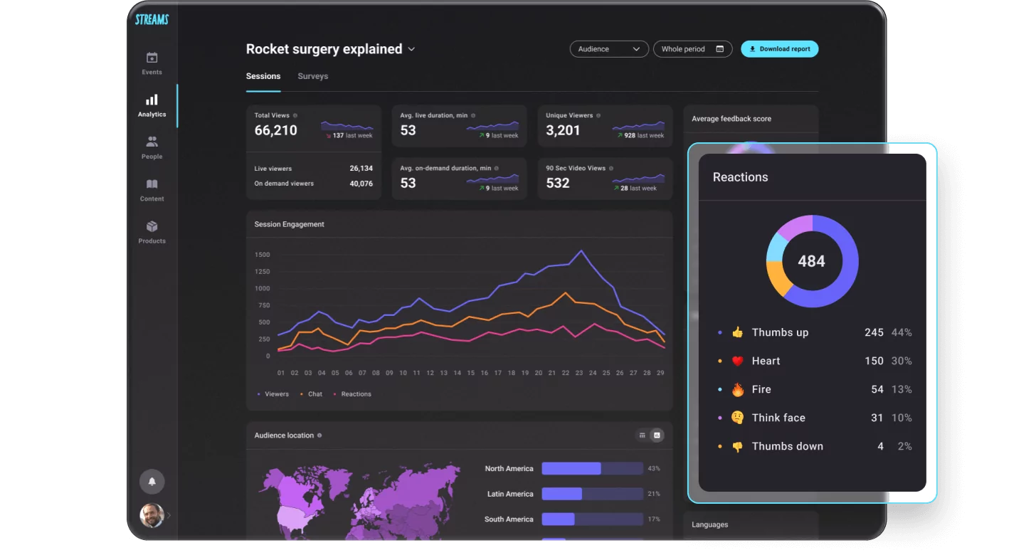Toggle Reactions series in chart legend
Viewport: 1036px width, 555px height.
[352, 394]
